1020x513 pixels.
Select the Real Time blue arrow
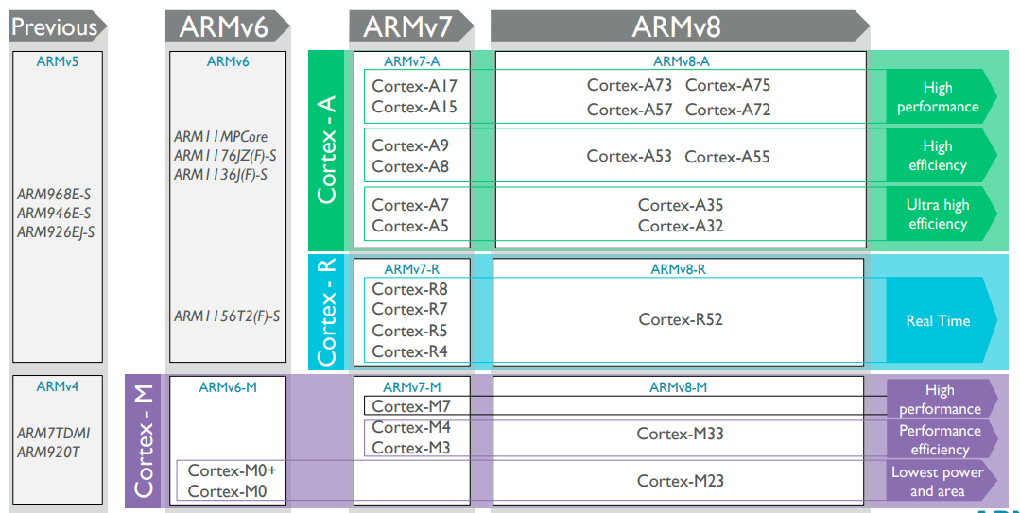942,320
